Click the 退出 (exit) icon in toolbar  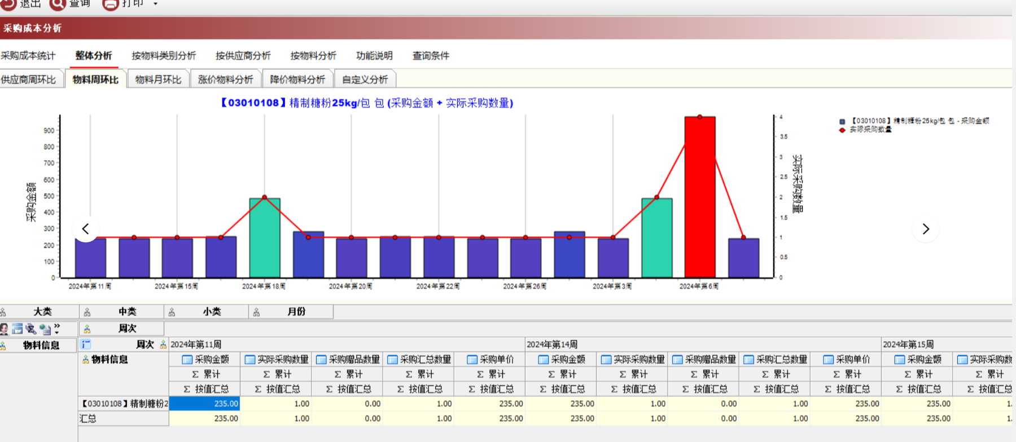8,4
